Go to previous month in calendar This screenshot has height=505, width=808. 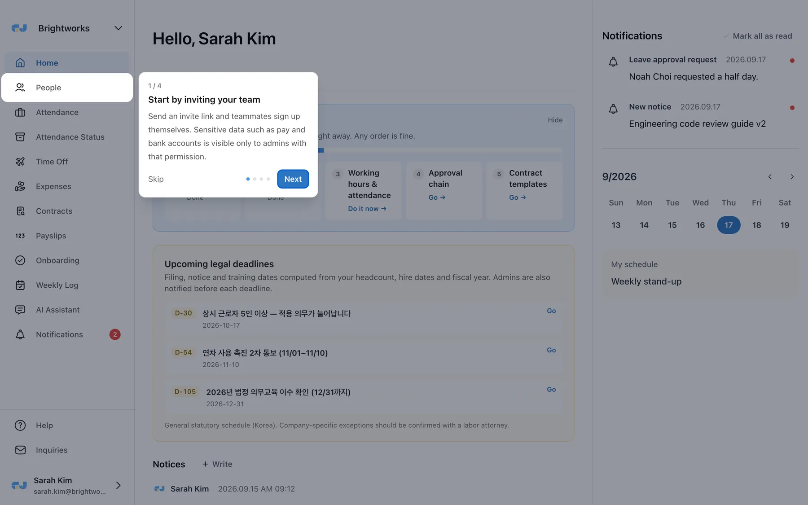pyautogui.click(x=770, y=177)
